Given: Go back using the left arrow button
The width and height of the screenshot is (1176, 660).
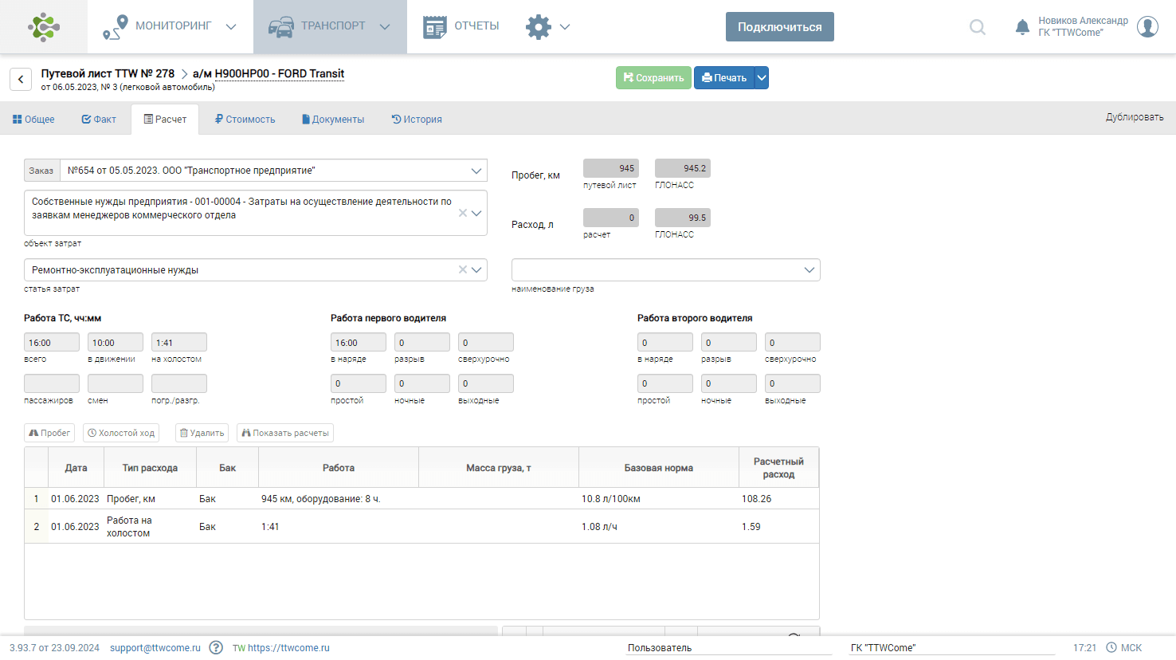Looking at the screenshot, I should 21,79.
